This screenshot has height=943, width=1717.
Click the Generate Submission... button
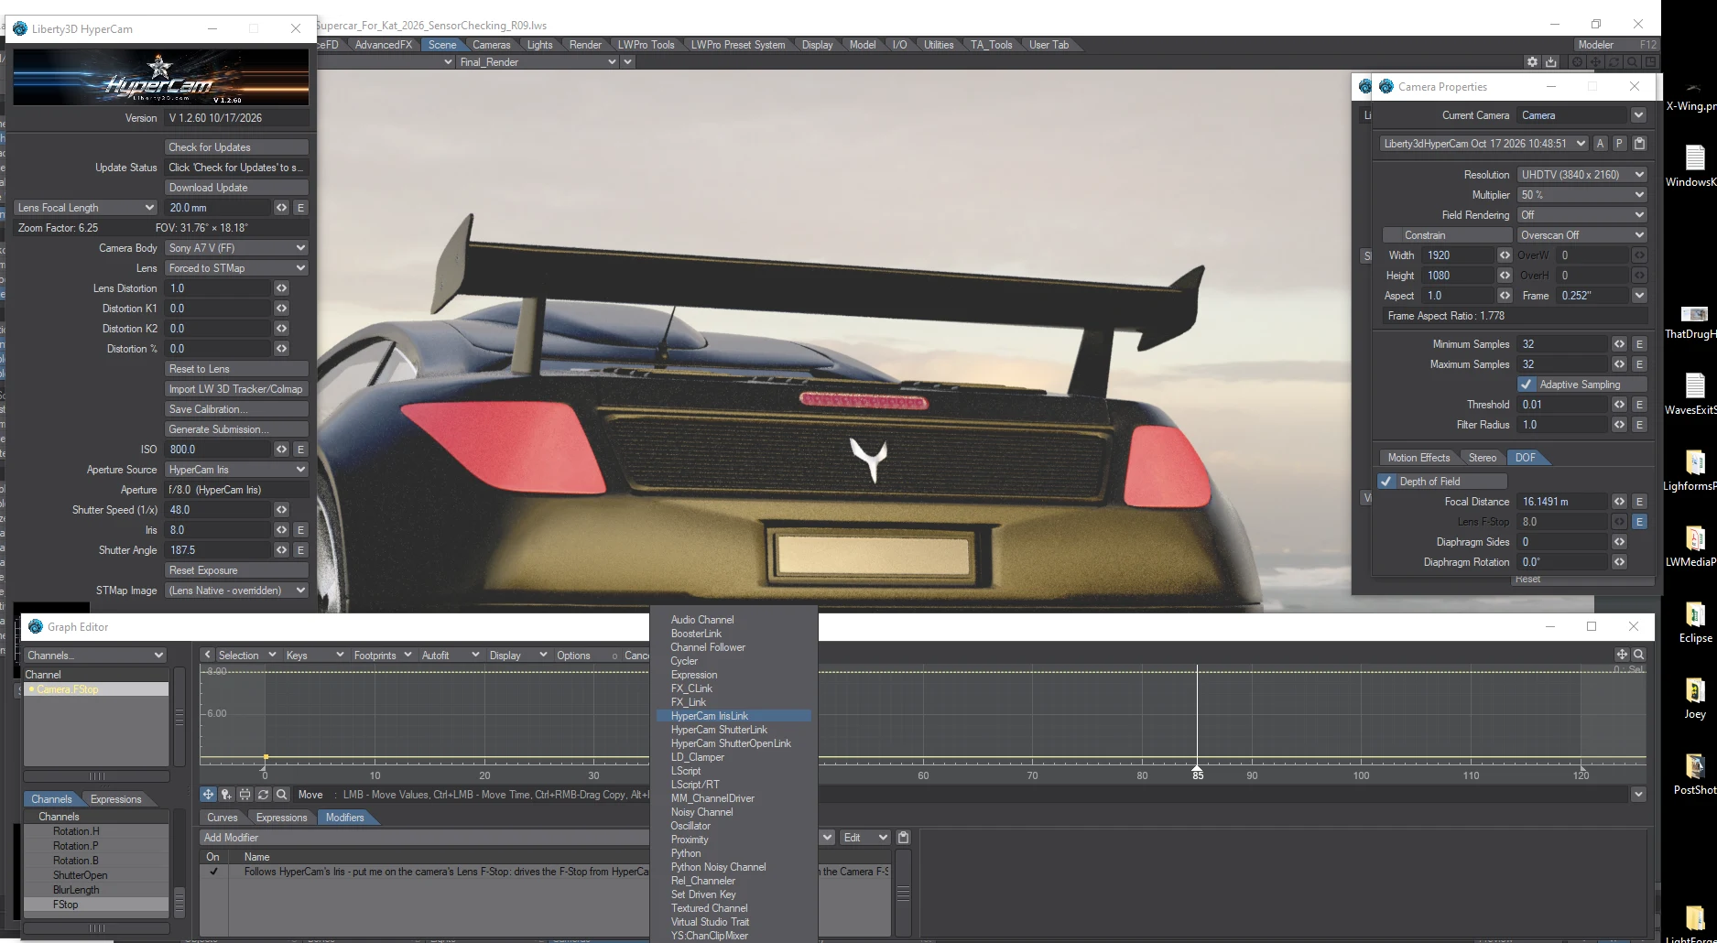tap(236, 429)
